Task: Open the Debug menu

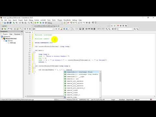Action: (31, 20)
